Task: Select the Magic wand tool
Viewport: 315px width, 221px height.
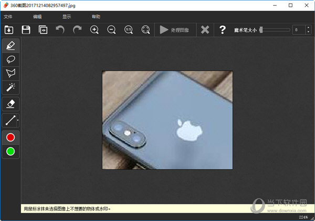Action: 10,87
